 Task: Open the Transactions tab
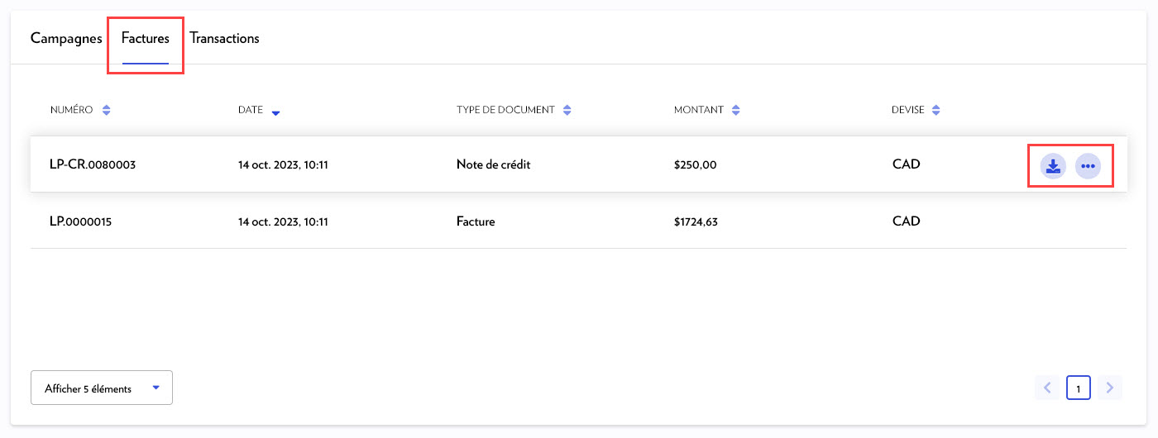(x=224, y=38)
